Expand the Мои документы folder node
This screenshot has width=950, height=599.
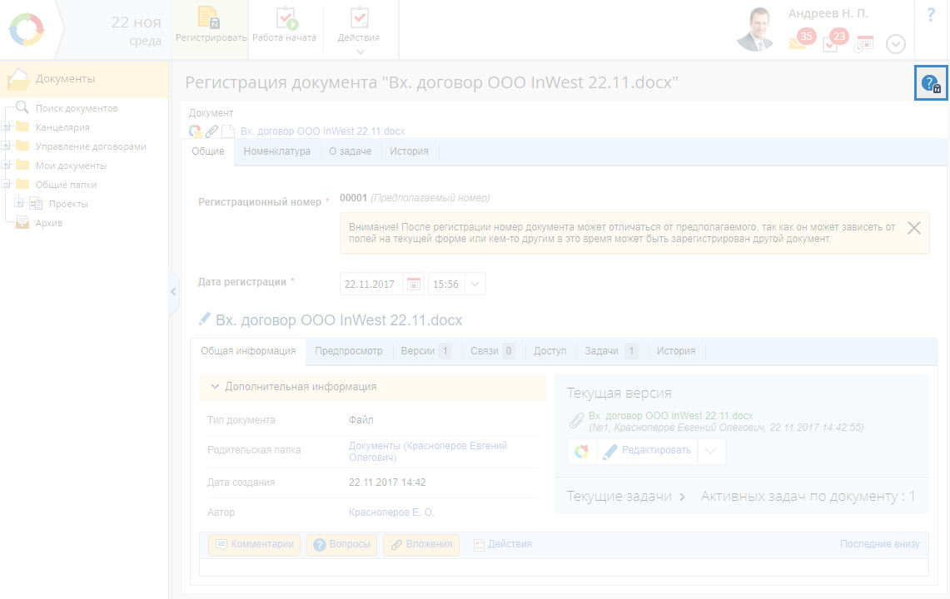(6, 166)
